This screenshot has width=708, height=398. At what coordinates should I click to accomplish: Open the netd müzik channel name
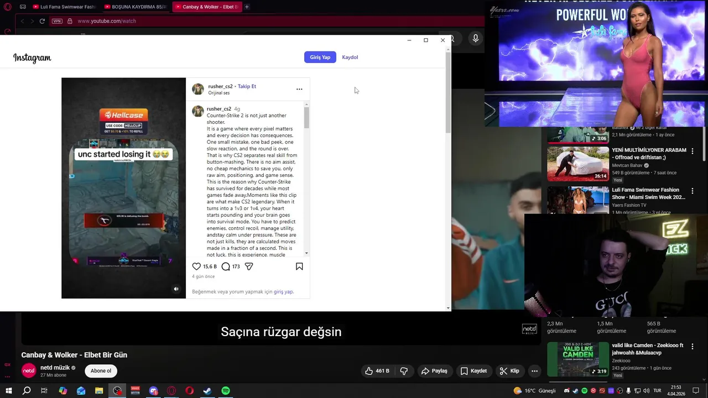[x=55, y=368]
